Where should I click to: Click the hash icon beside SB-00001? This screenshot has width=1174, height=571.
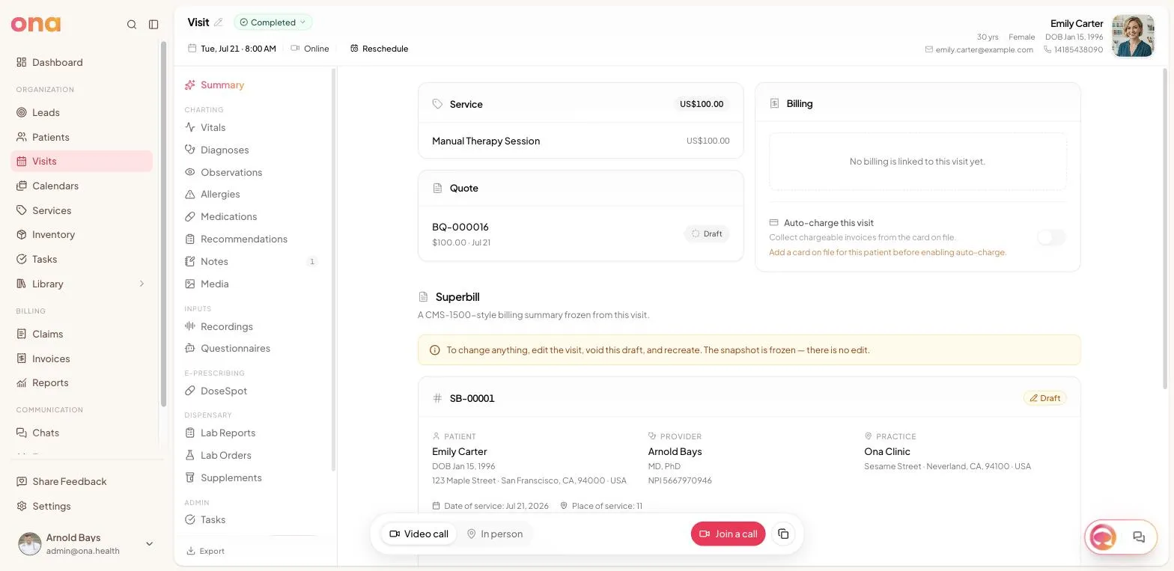coord(437,398)
